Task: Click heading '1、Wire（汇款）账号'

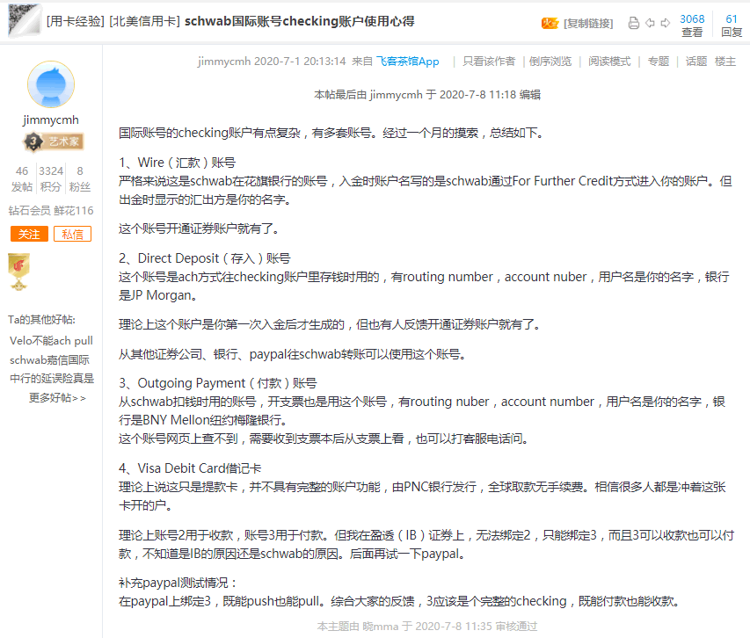Action: (177, 163)
